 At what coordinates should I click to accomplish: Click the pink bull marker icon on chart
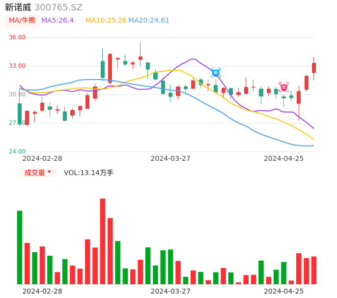pyautogui.click(x=283, y=87)
